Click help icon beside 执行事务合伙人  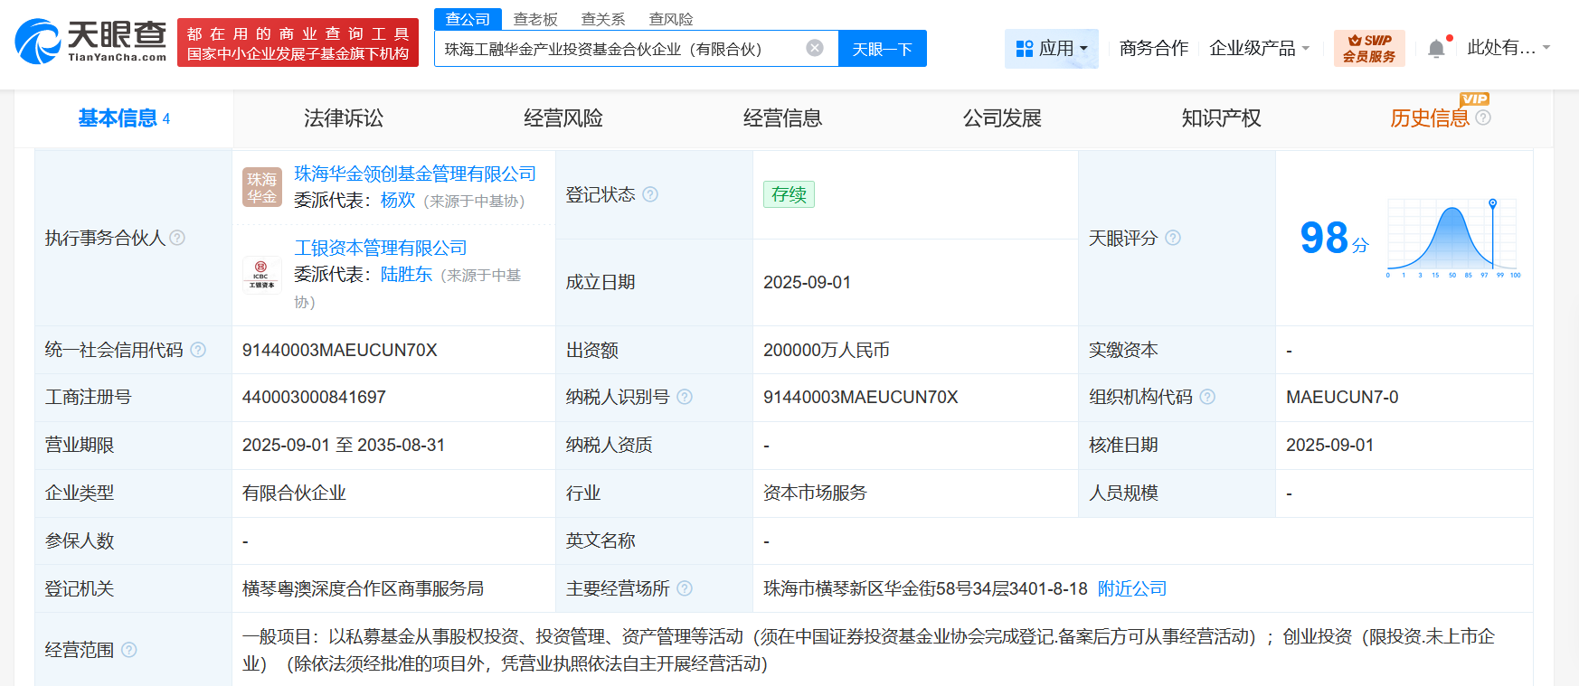coord(178,238)
